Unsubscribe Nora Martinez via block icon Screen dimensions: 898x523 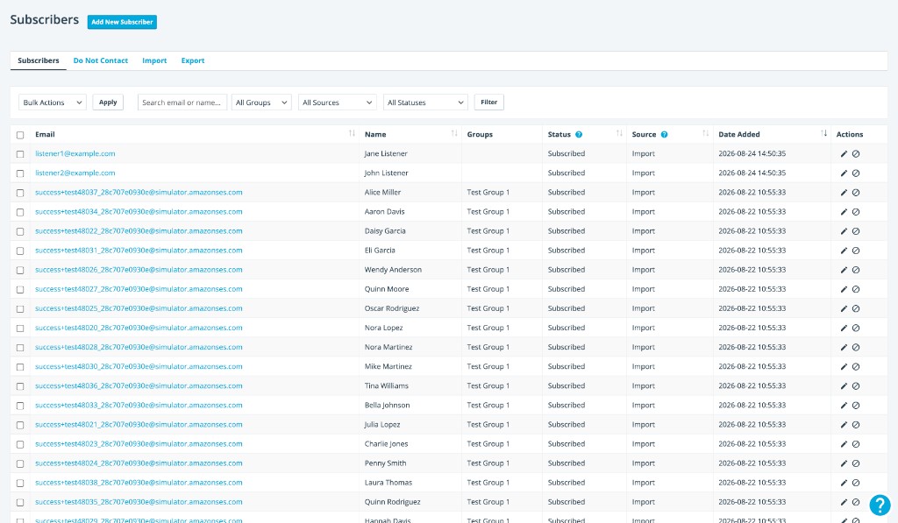(856, 347)
